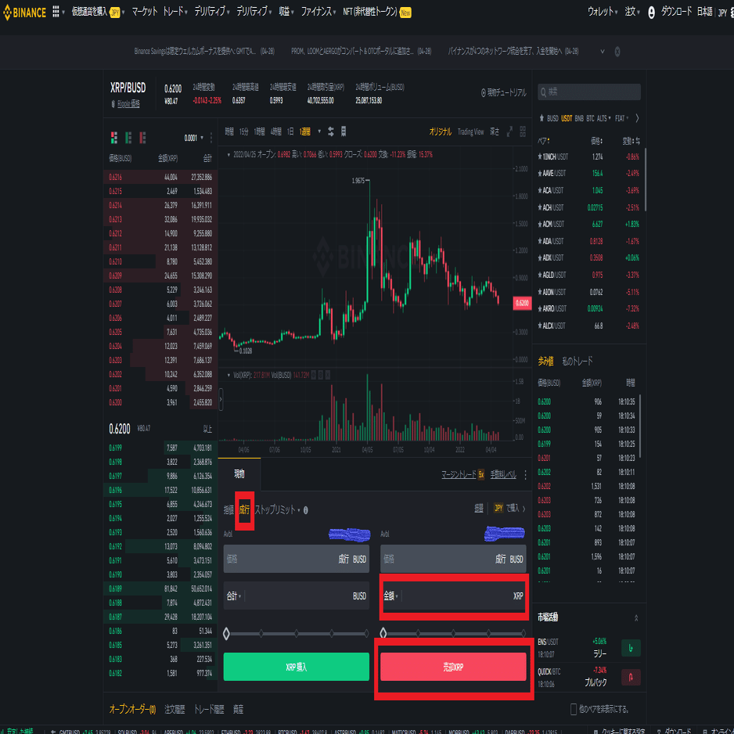
Task: Select the combined order book view icon
Action: pyautogui.click(x=113, y=138)
